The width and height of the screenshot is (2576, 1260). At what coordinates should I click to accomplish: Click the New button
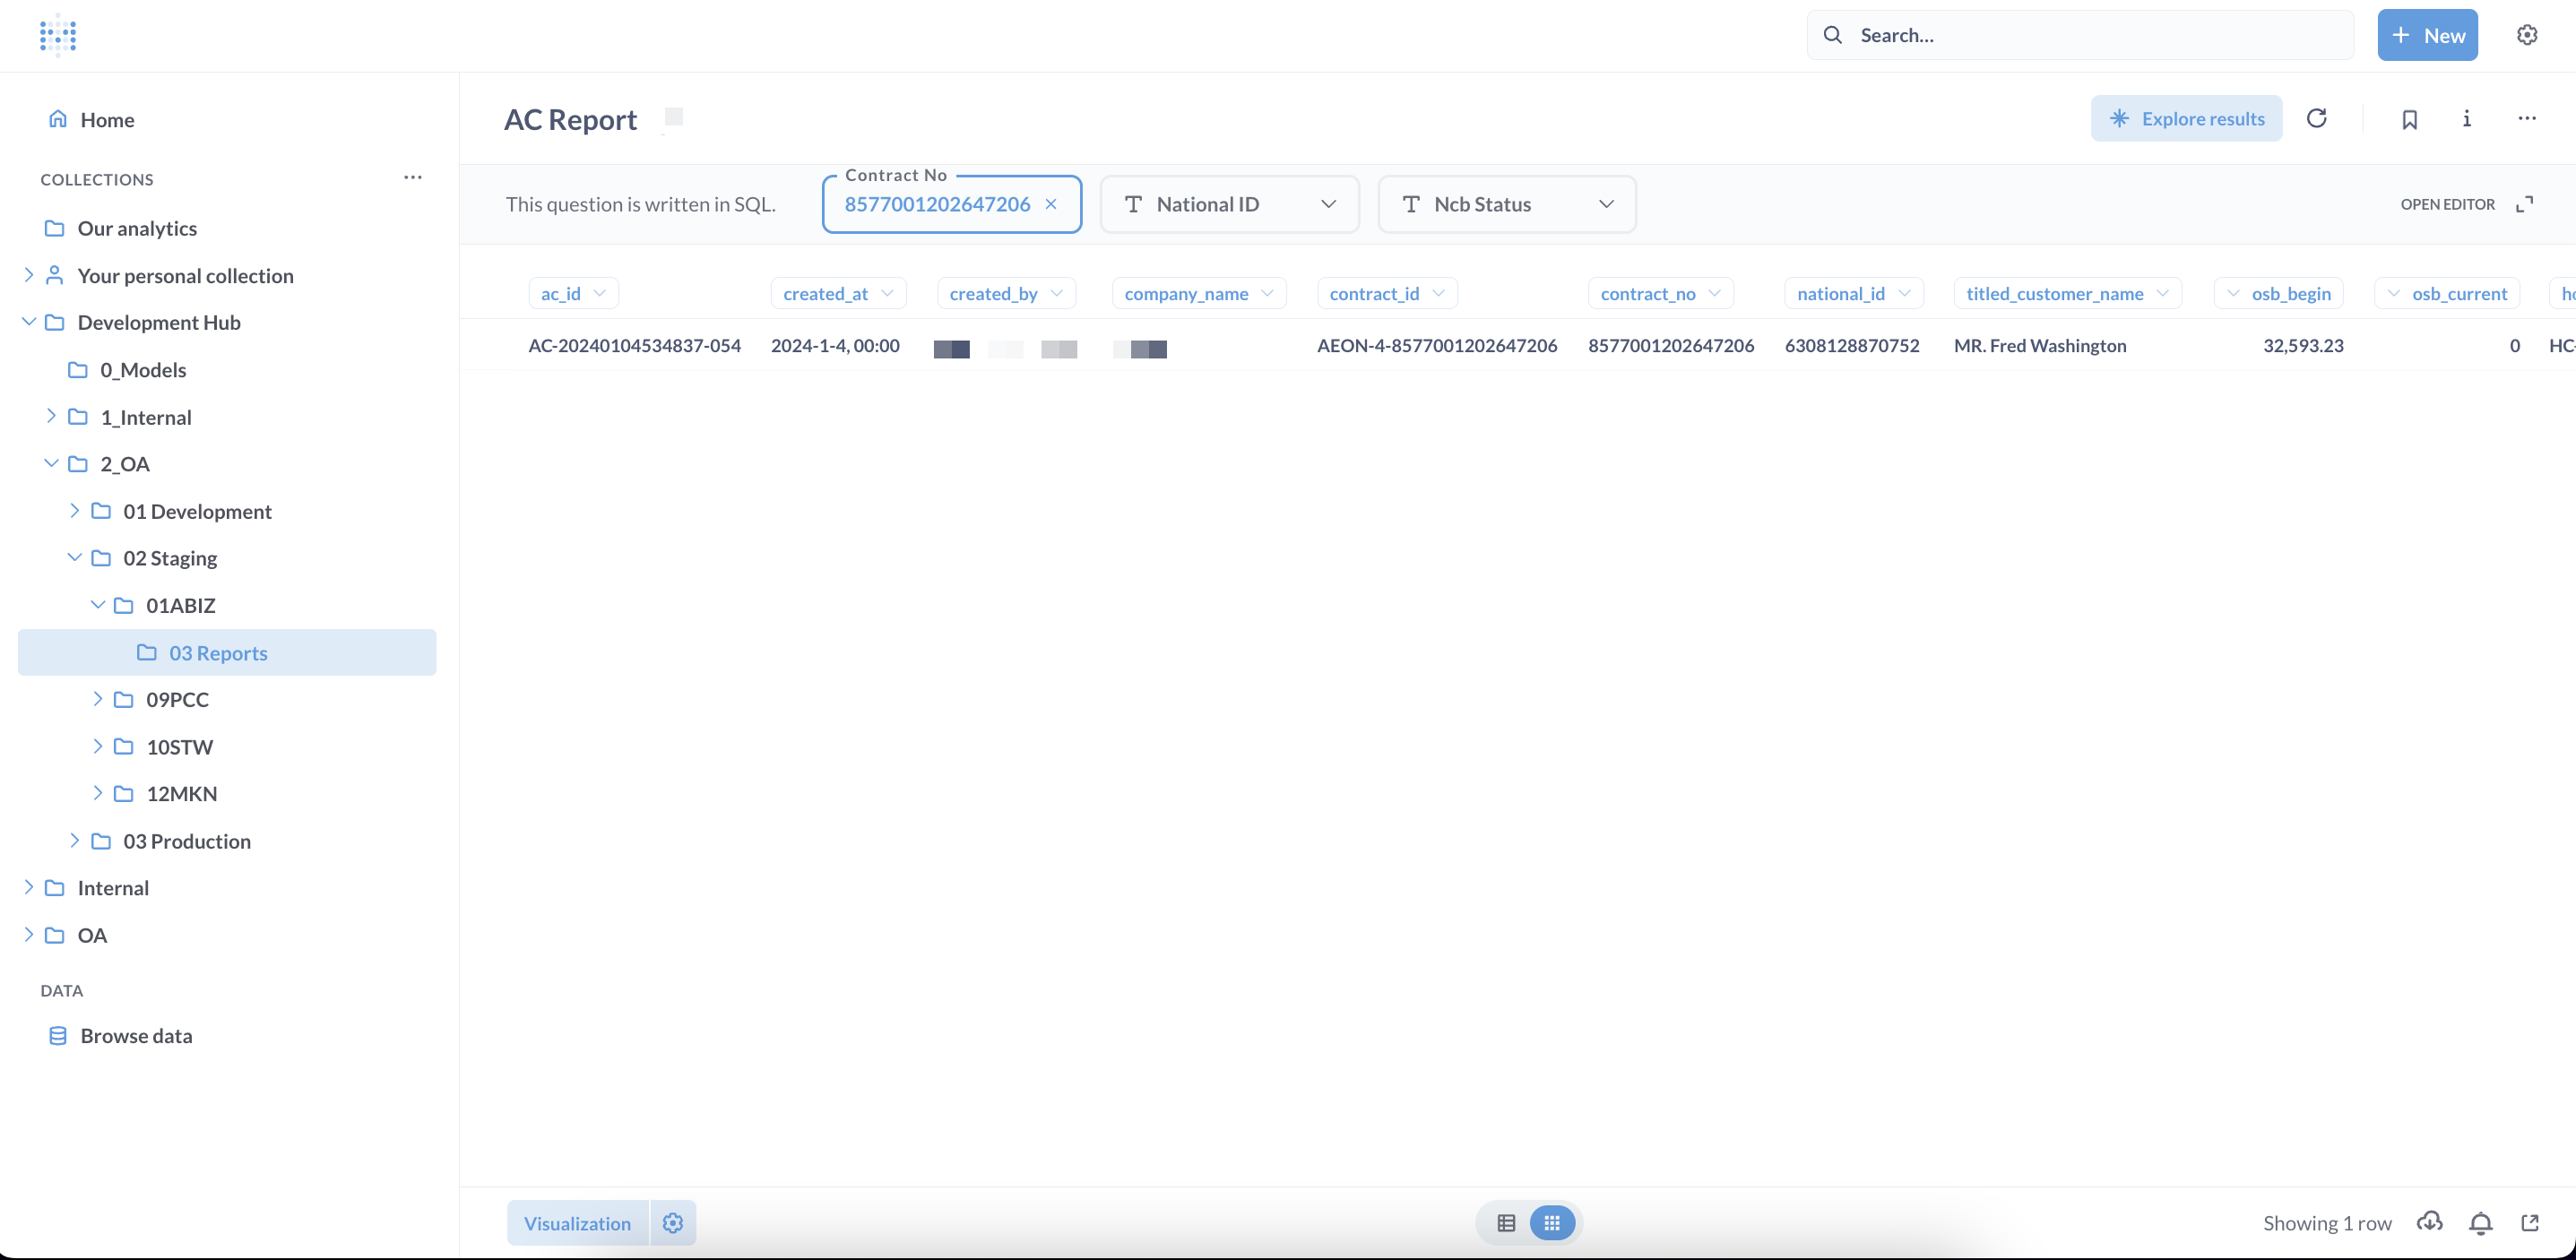point(2427,35)
